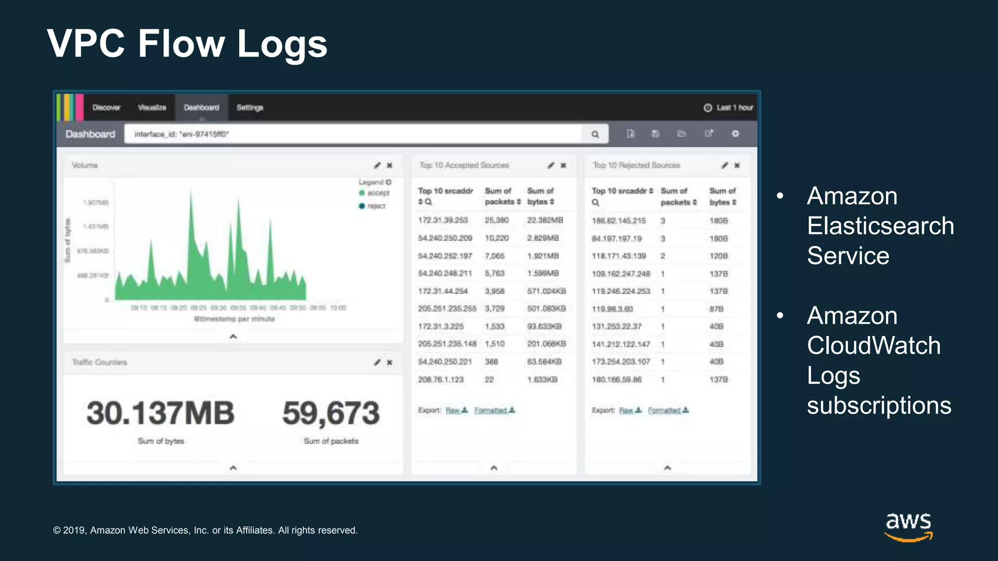Click the Add Visualization plus icon

click(x=735, y=133)
